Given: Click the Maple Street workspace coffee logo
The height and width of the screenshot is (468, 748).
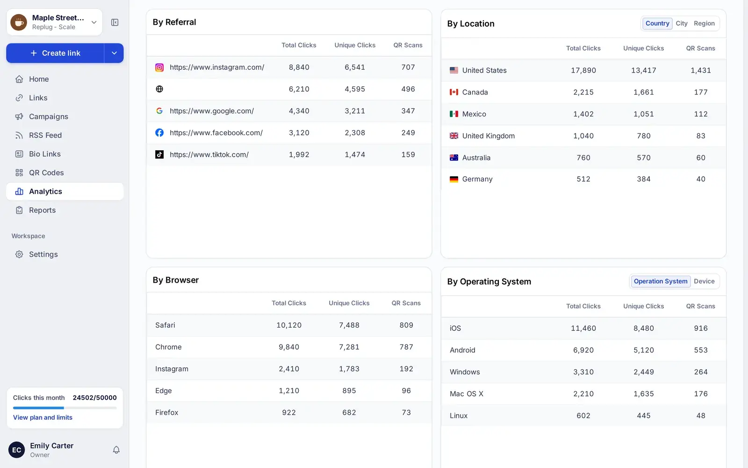Looking at the screenshot, I should [19, 22].
